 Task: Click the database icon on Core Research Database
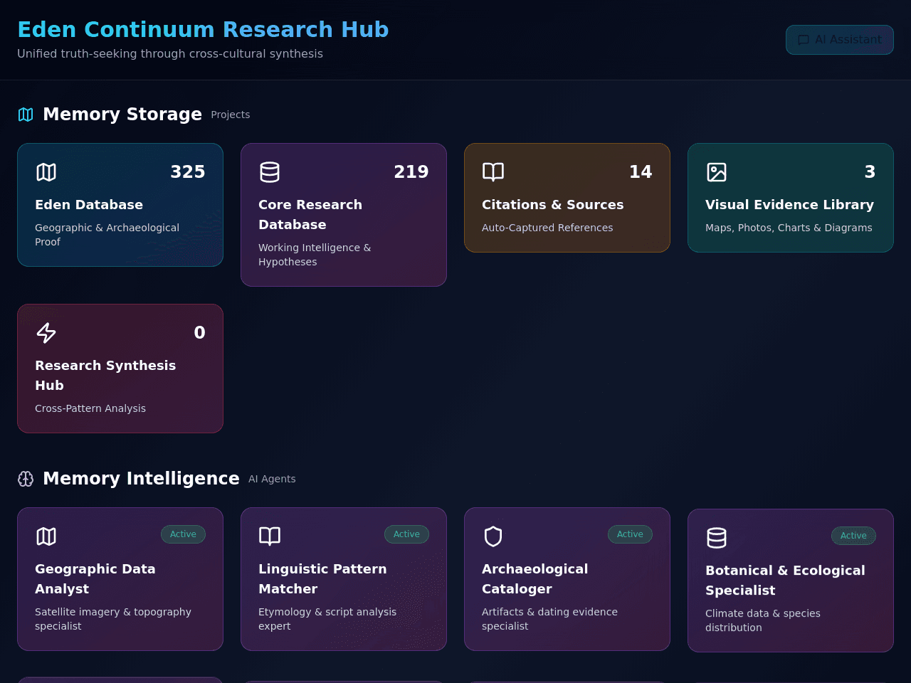click(x=270, y=172)
